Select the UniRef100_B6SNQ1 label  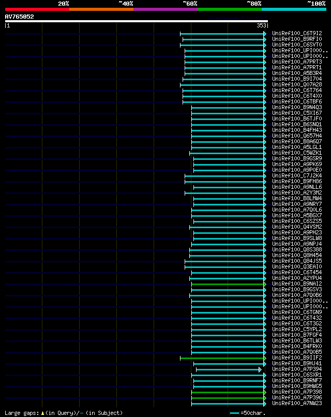(x=297, y=125)
